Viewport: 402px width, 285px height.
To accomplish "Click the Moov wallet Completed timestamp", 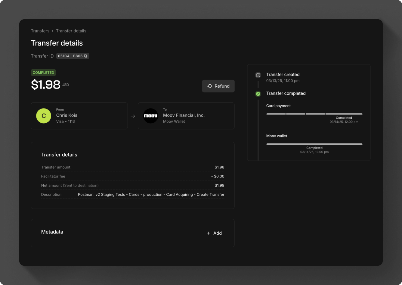I will pyautogui.click(x=314, y=152).
